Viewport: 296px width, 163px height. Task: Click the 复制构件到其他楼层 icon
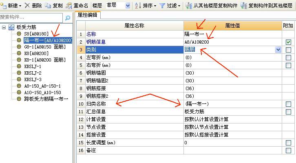click(x=244, y=6)
